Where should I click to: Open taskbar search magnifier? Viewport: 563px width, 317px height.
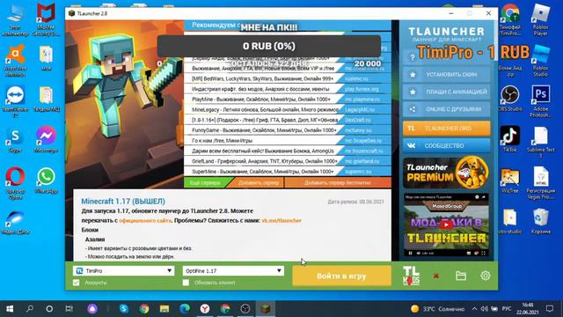[30, 309]
